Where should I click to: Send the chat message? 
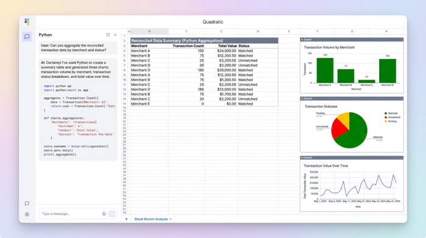point(112,214)
